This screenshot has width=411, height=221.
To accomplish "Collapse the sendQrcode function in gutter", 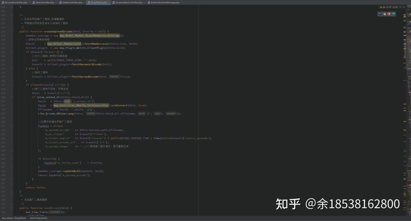I will pyautogui.click(x=13, y=208).
